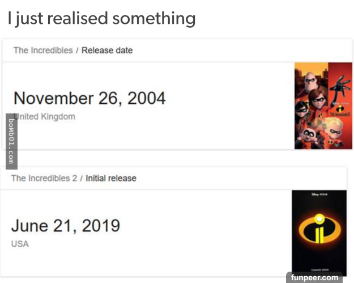Select the 'Initial release' breadcrumb item

[111, 178]
